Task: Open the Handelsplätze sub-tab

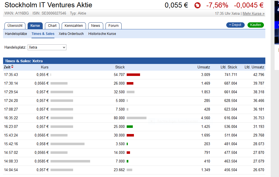Action: coord(16,34)
